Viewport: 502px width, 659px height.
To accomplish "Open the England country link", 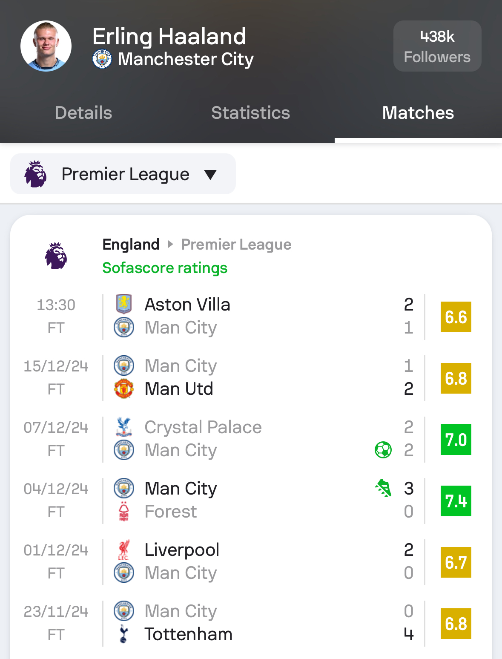I will point(131,245).
